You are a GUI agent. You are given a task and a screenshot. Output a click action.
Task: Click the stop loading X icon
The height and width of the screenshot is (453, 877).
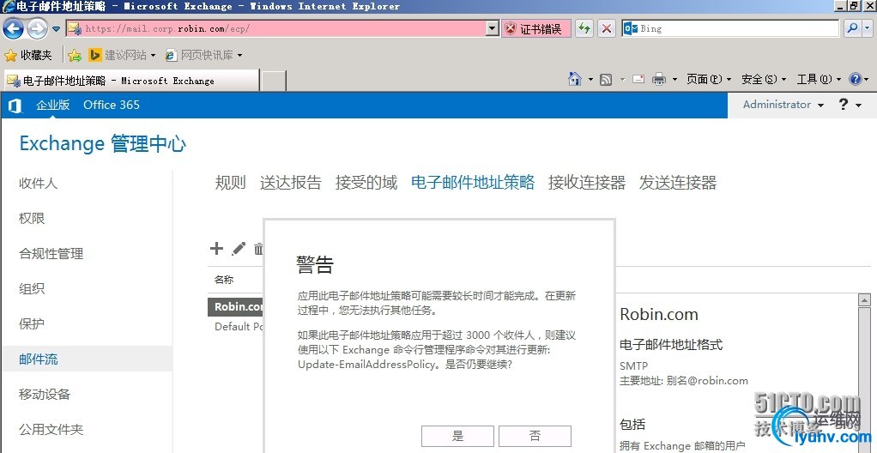pos(607,28)
